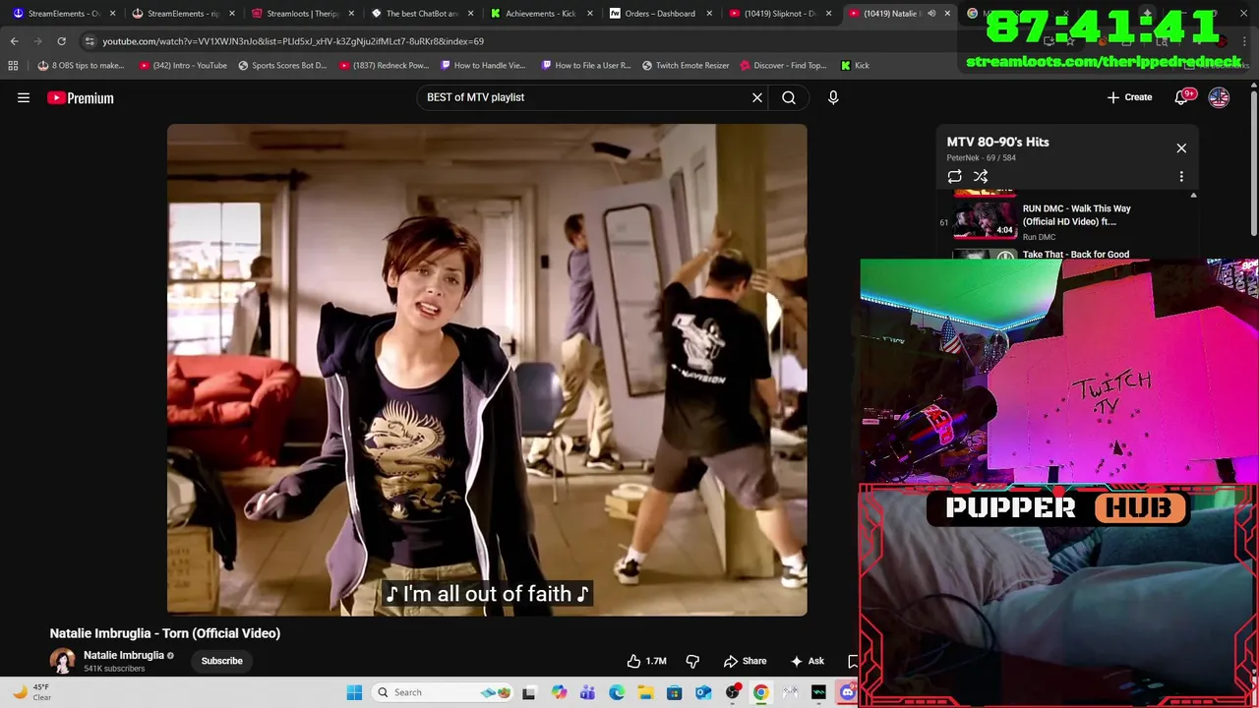Click the magnifying glass search button
Viewport: 1259px width, 708px height.
tap(789, 97)
